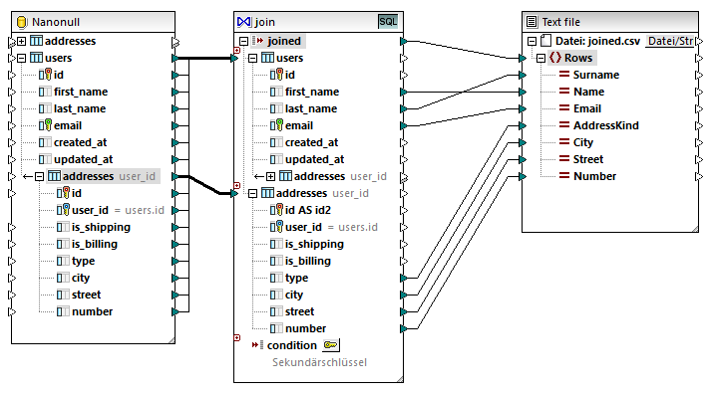711x395 pixels.
Task: Select created_at in Nanonull users
Action: 80,142
